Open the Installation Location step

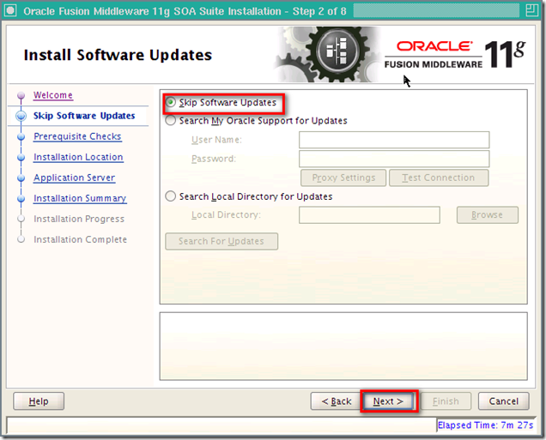(x=78, y=157)
